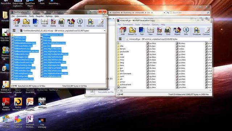232x131 pixels.
Task: Open Help menu in TooManyItems window
Action: click(x=57, y=16)
